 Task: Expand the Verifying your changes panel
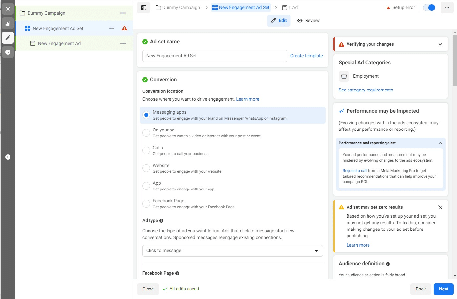440,44
